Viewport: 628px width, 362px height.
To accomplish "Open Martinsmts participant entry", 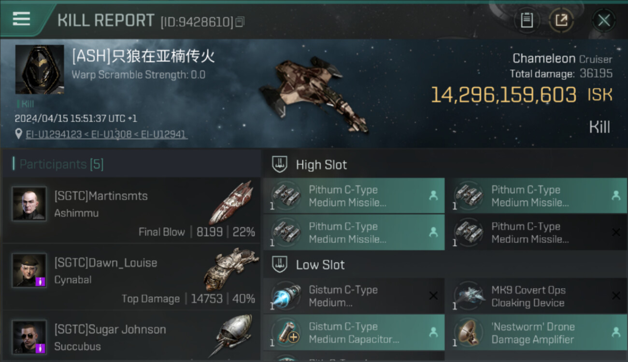I will tap(131, 210).
